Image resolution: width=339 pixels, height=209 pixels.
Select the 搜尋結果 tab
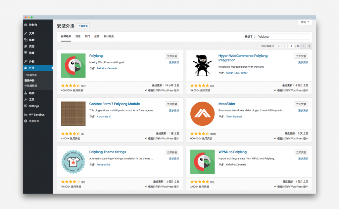(66, 36)
